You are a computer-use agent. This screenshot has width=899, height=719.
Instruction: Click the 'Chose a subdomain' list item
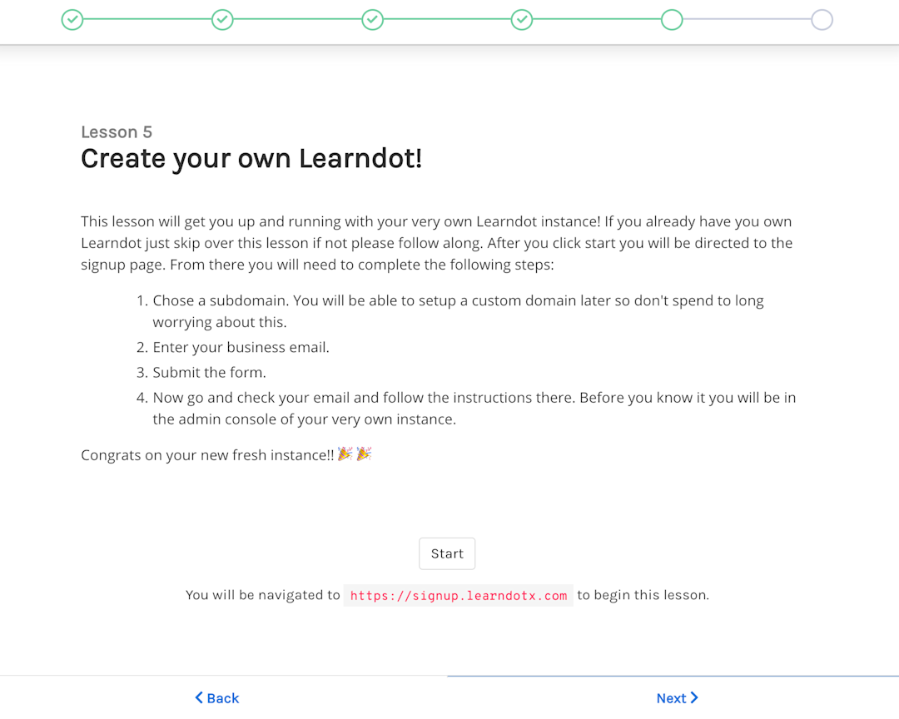458,311
